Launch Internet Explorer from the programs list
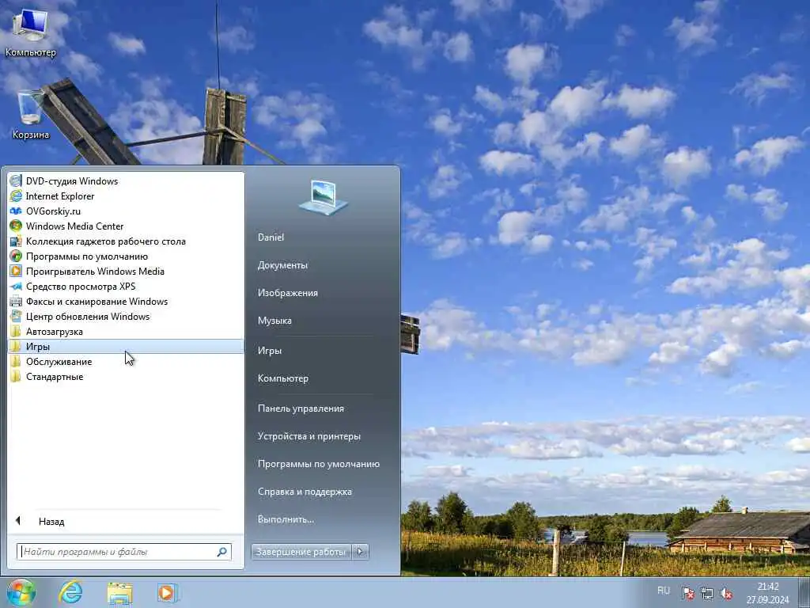The width and height of the screenshot is (810, 608). [x=60, y=196]
